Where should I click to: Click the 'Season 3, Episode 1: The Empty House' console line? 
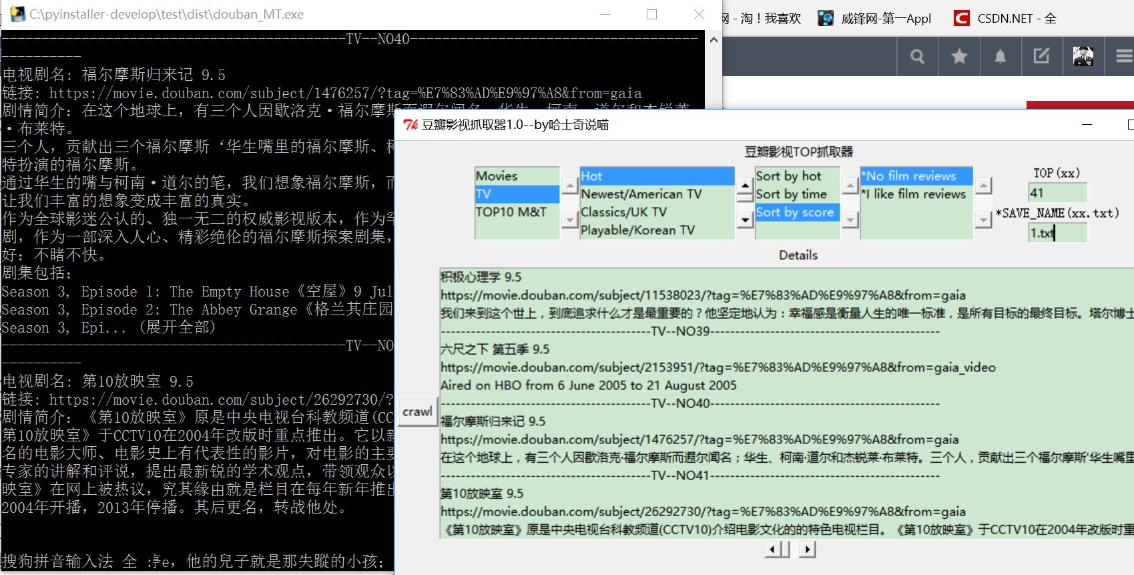click(197, 292)
